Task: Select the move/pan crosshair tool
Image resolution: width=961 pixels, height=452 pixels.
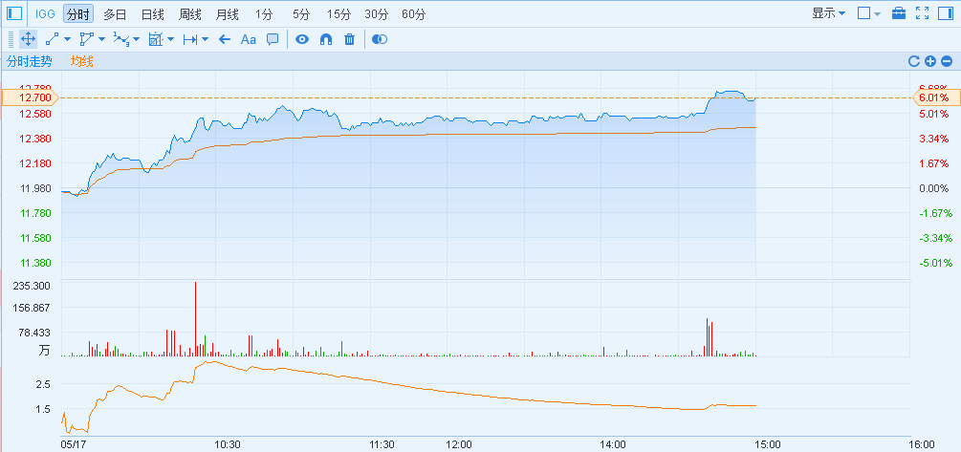Action: [x=28, y=39]
